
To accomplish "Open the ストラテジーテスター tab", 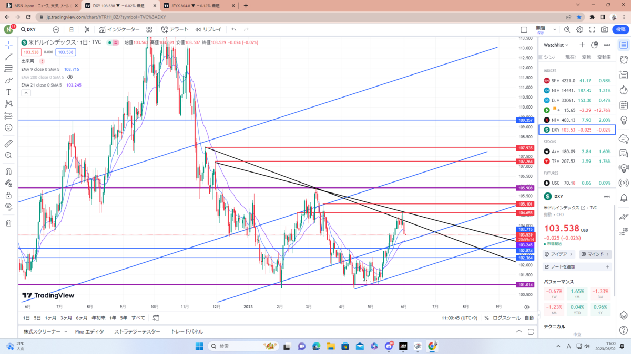I will [137, 331].
